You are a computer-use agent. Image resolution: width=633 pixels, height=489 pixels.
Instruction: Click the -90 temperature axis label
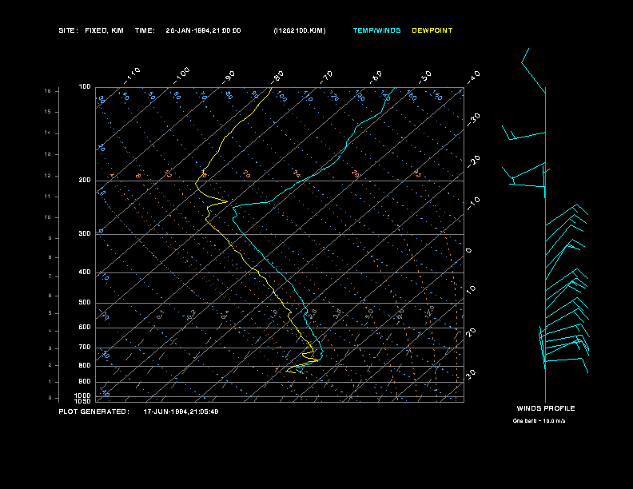click(x=229, y=78)
